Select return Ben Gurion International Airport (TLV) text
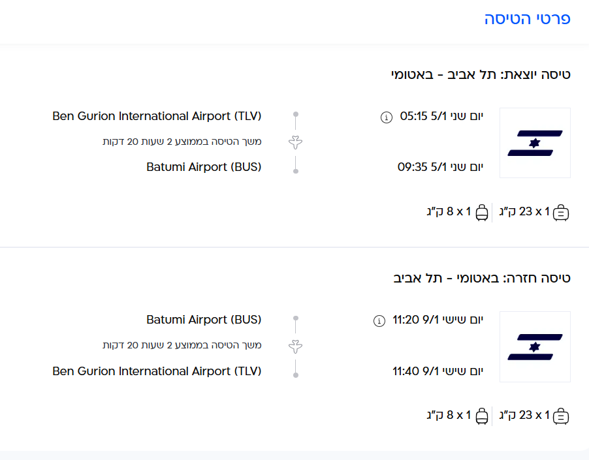Image resolution: width=589 pixels, height=460 pixels. tap(157, 371)
